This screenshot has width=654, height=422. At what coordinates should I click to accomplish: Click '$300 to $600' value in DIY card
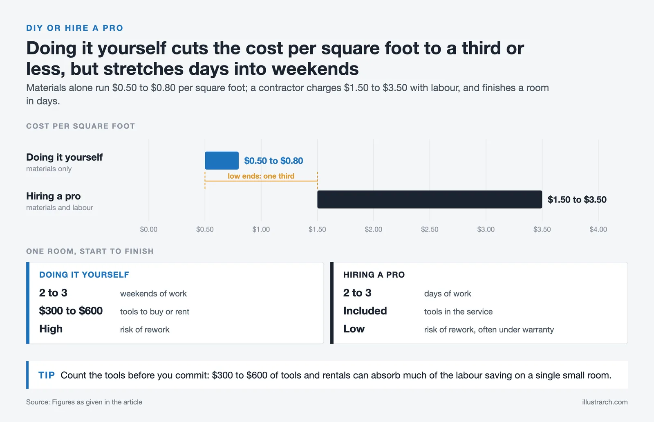pos(71,311)
